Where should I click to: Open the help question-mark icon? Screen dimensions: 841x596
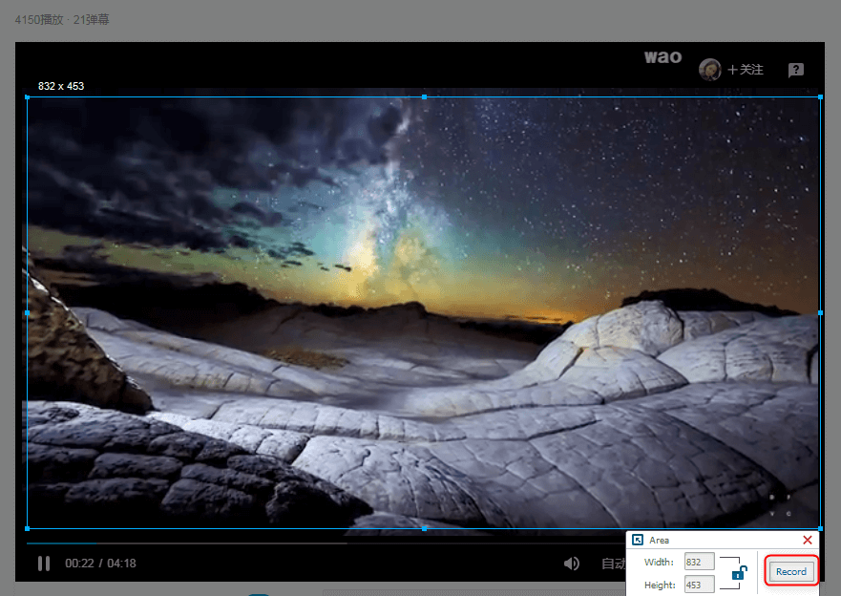[x=796, y=70]
